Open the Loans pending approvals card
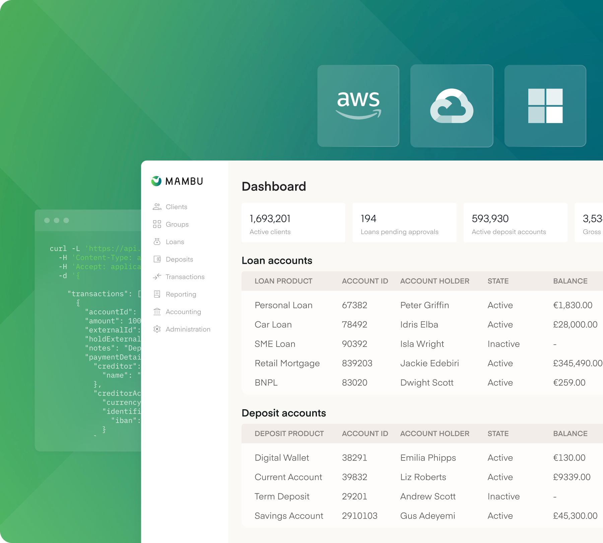This screenshot has width=603, height=543. (404, 223)
